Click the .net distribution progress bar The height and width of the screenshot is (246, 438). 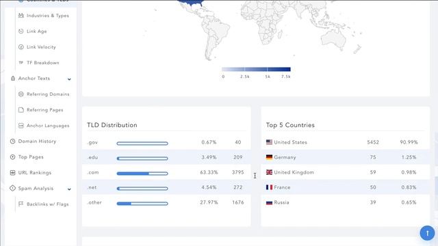142,189
